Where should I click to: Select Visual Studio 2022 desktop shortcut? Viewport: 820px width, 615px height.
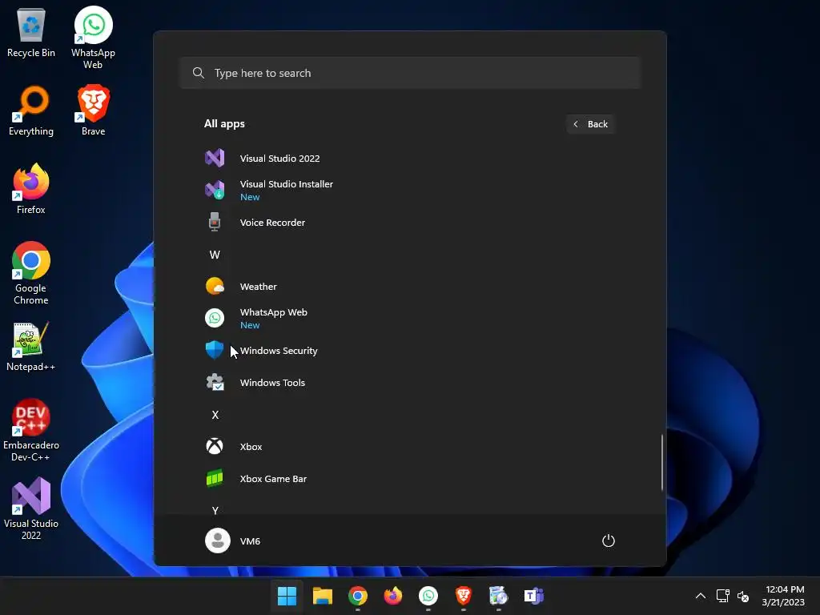[31, 508]
